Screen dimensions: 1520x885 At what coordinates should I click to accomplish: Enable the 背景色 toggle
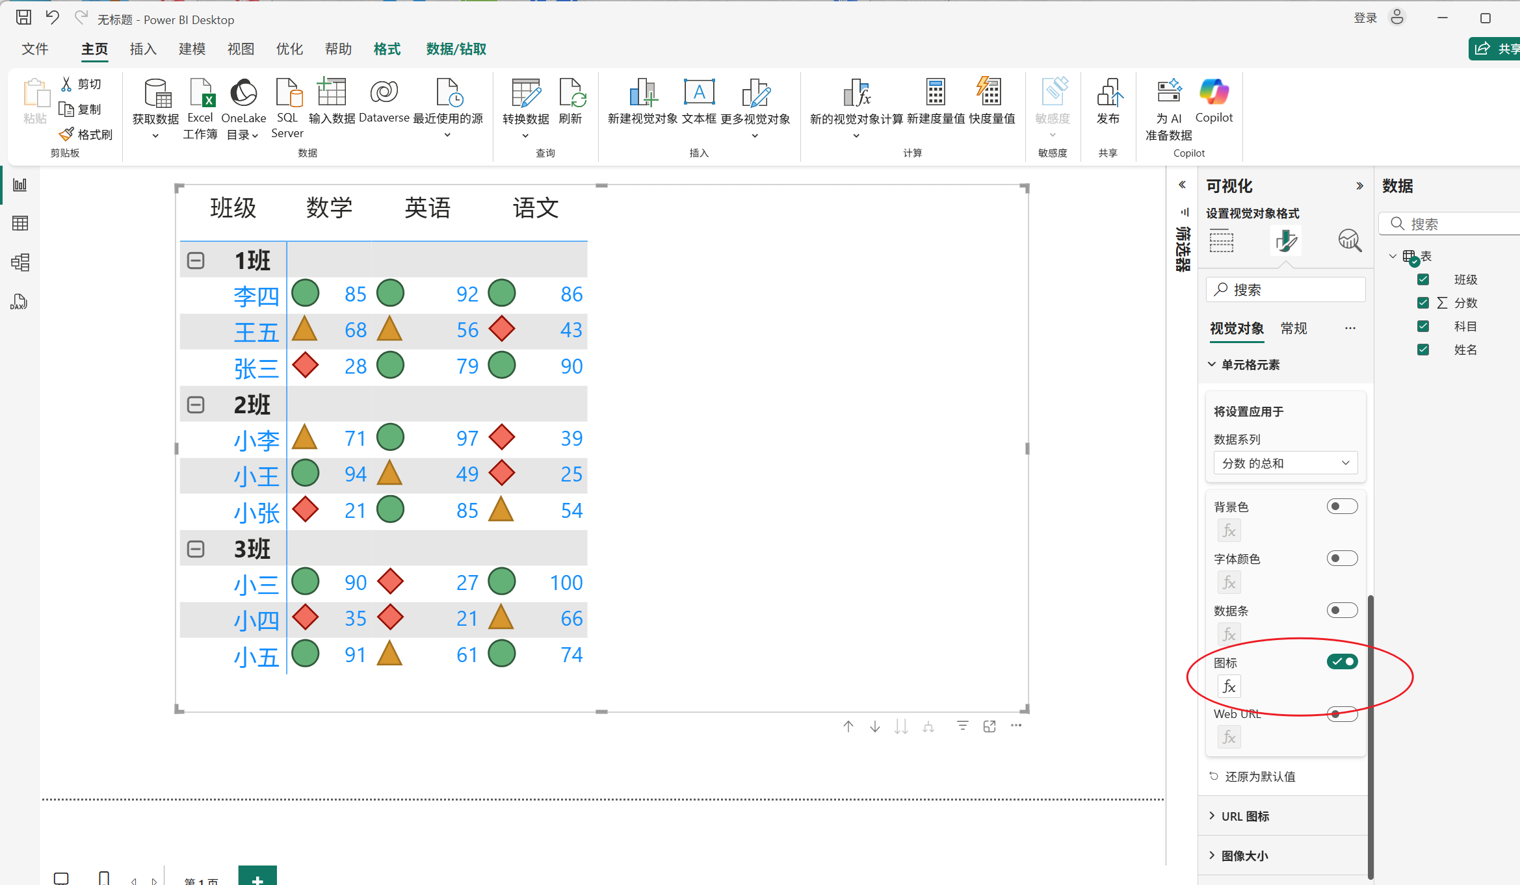[x=1342, y=506]
